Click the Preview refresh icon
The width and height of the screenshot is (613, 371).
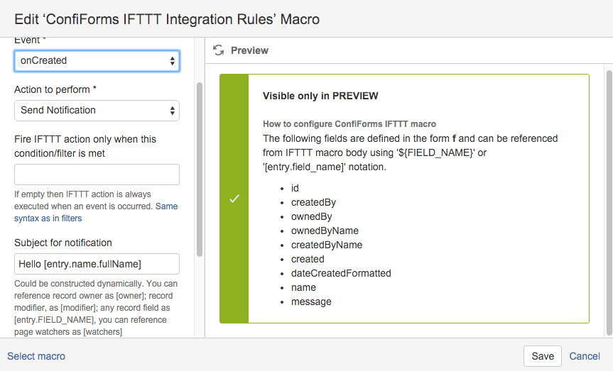click(218, 50)
